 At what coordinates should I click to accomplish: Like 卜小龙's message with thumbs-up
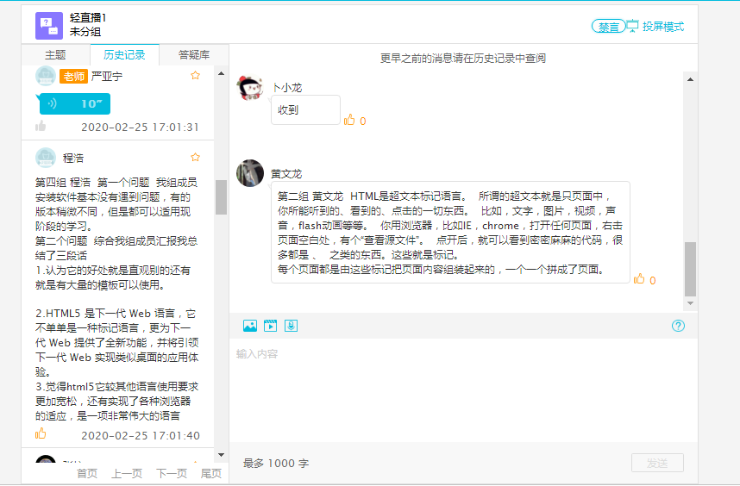coord(349,121)
